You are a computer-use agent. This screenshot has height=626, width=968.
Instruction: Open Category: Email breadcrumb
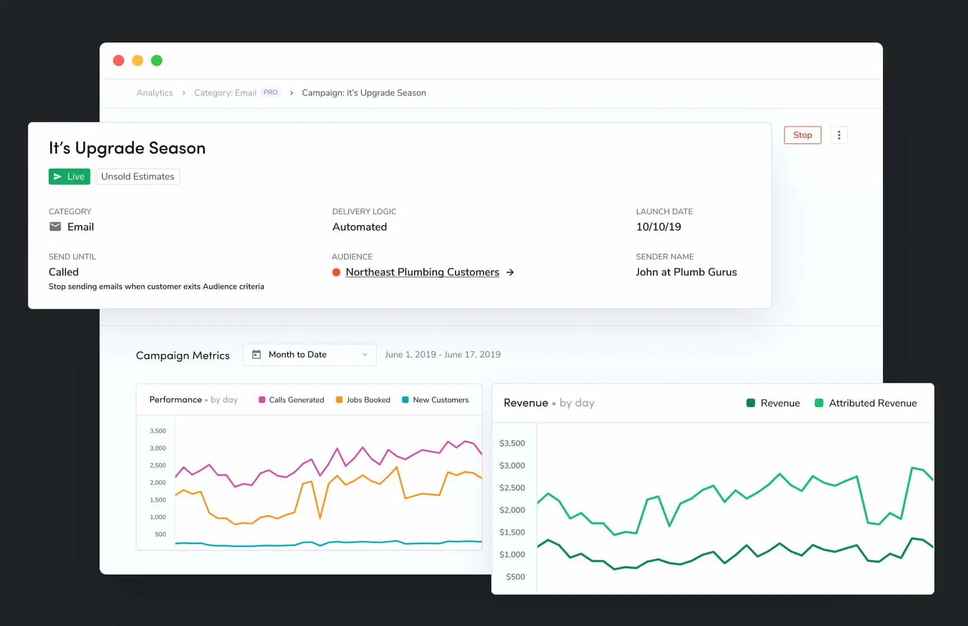pyautogui.click(x=225, y=93)
